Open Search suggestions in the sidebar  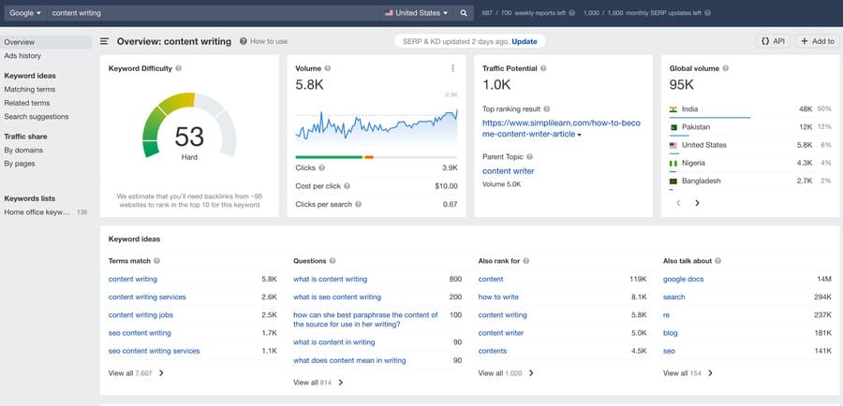(x=36, y=117)
